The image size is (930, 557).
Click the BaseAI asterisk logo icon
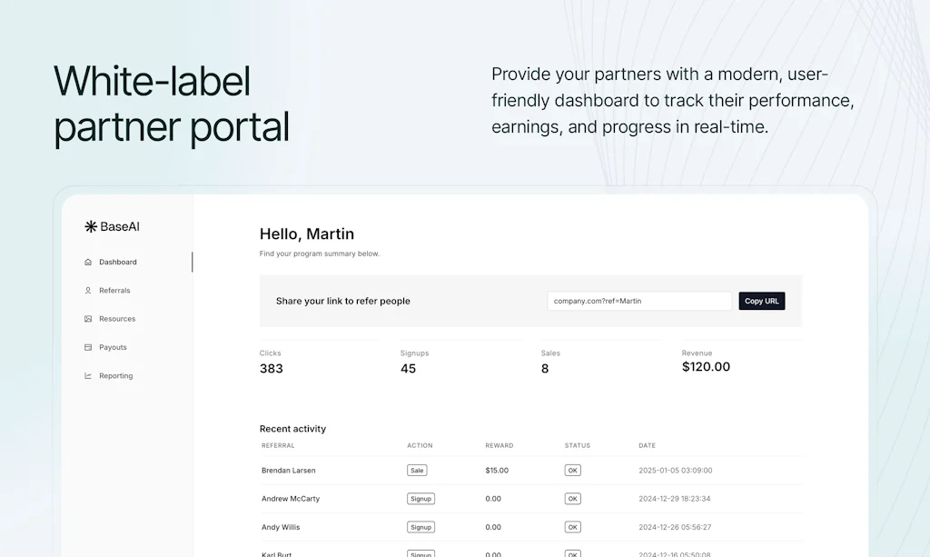[90, 226]
